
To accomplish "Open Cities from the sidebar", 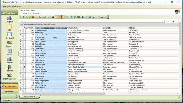I will coord(9,27).
